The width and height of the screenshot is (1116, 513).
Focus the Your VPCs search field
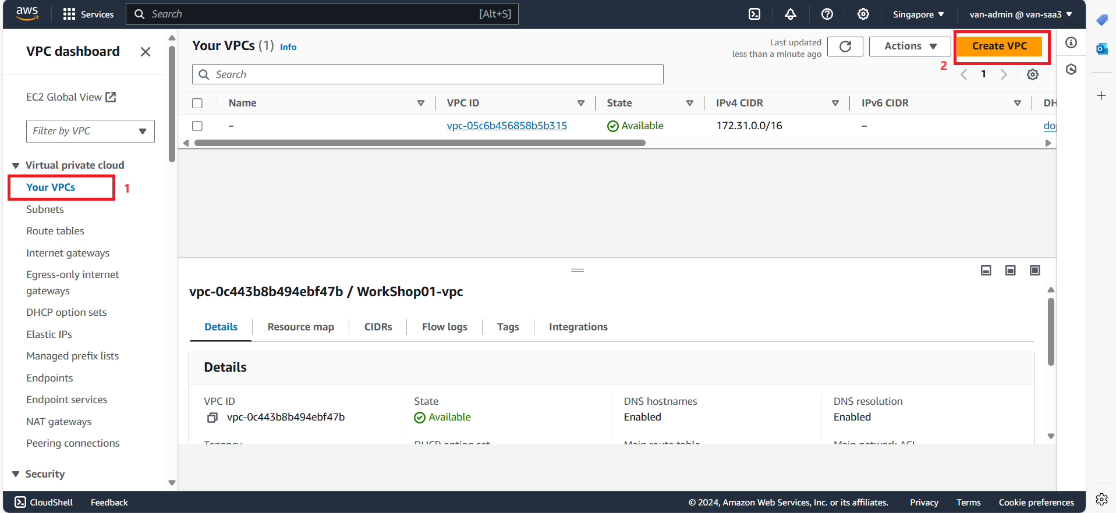pyautogui.click(x=427, y=74)
